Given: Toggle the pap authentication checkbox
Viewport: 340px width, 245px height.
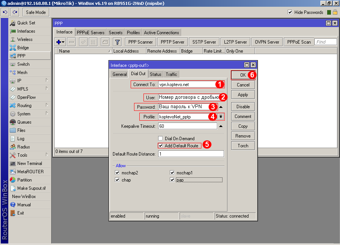Looking at the screenshot, I should (172, 180).
